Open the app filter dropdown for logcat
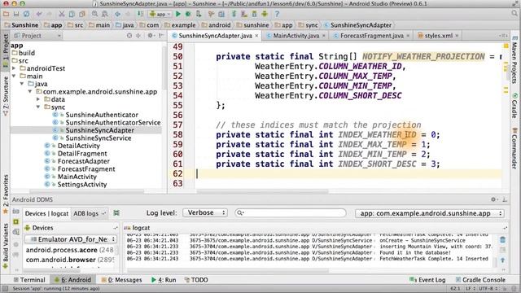This screenshot has height=293, width=521. (430, 213)
